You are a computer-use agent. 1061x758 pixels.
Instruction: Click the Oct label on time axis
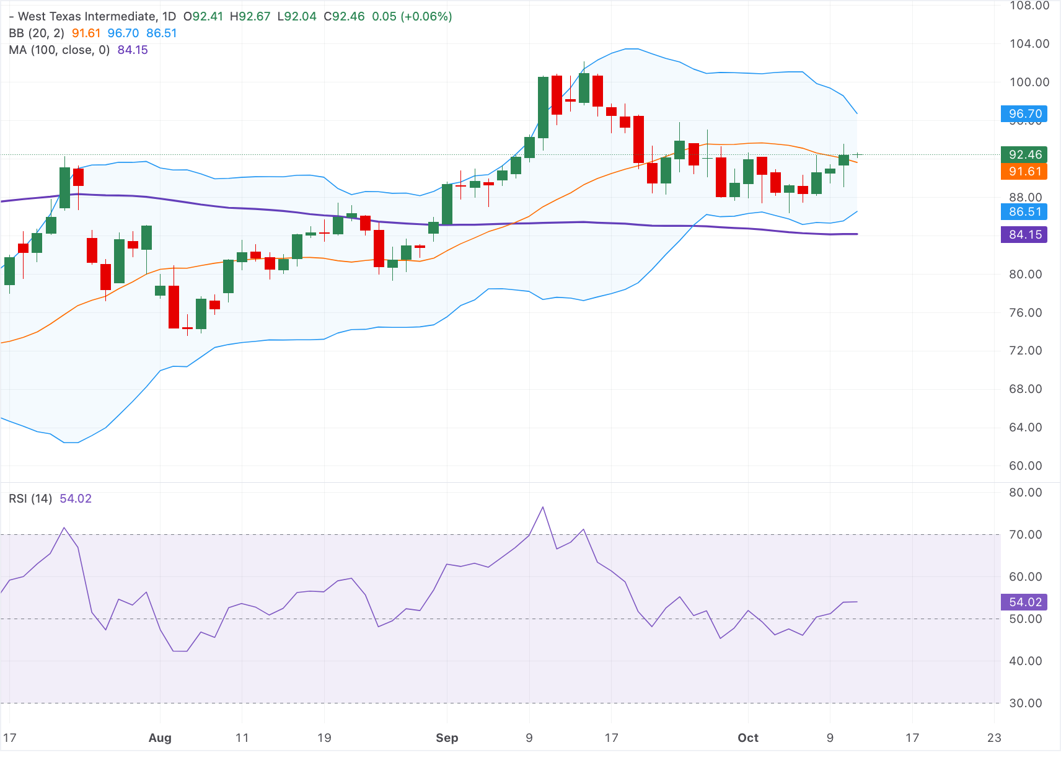[x=748, y=738]
